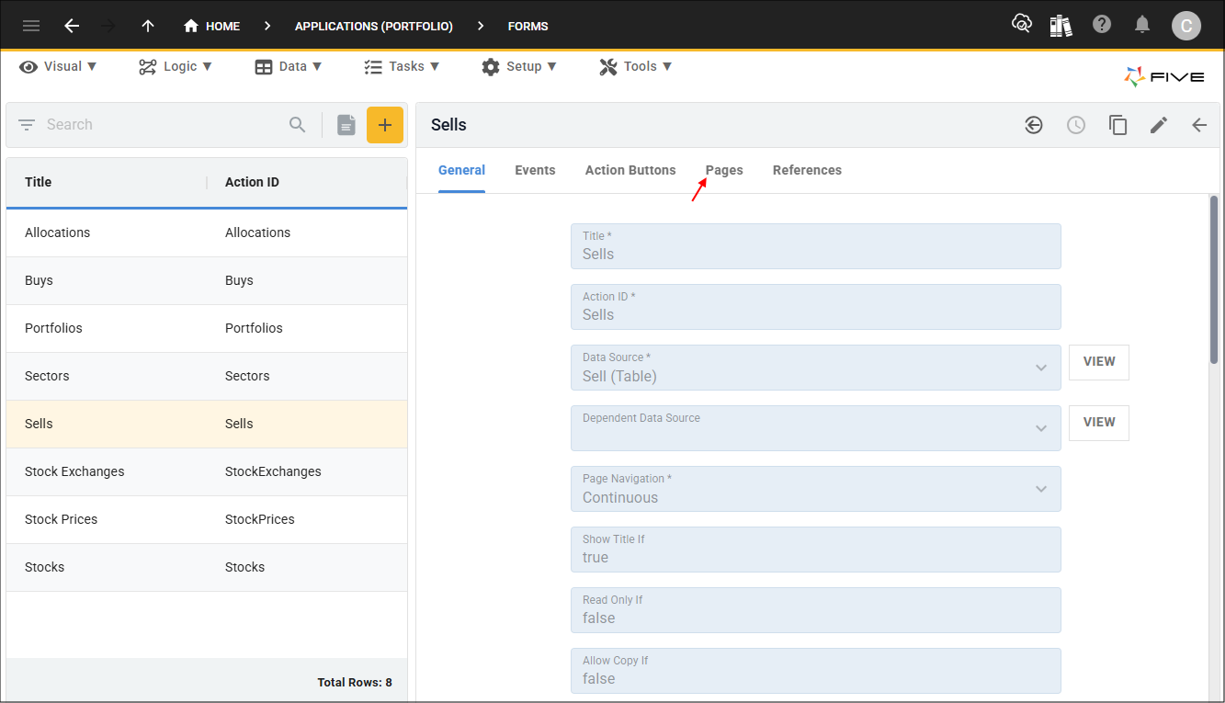Expand the Dependent Data Source dropdown
The width and height of the screenshot is (1225, 703).
[1041, 428]
